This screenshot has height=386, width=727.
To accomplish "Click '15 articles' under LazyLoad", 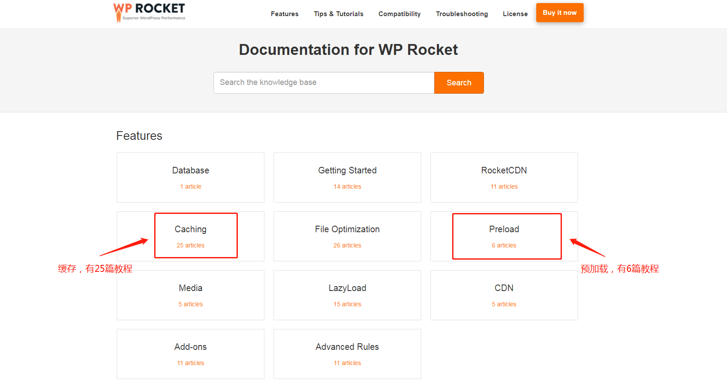I will (347, 304).
